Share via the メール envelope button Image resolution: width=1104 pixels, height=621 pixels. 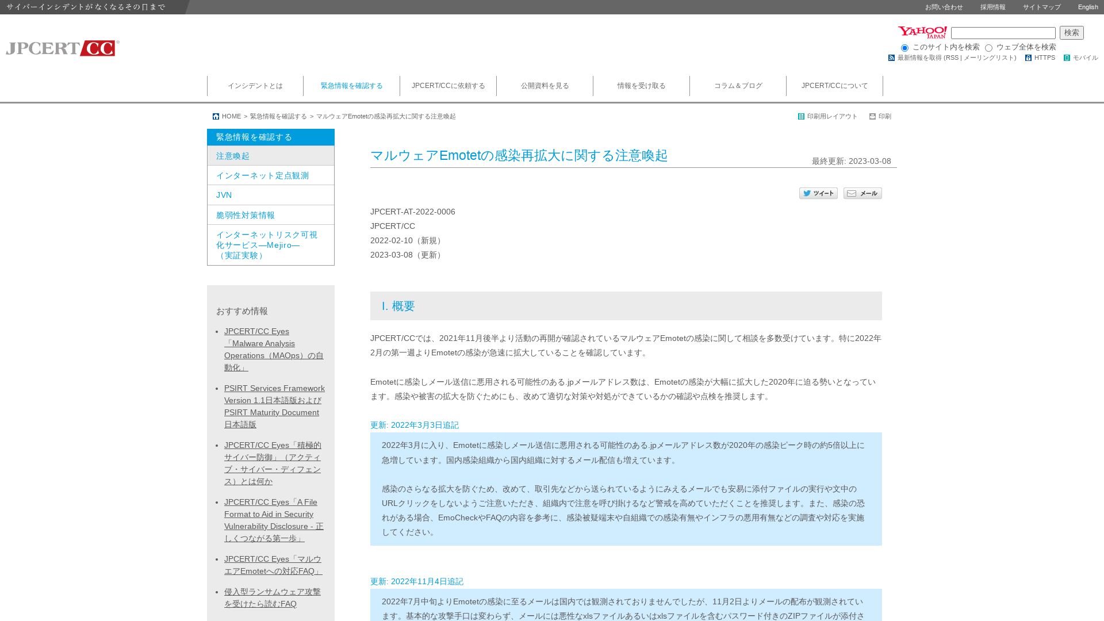tap(862, 193)
